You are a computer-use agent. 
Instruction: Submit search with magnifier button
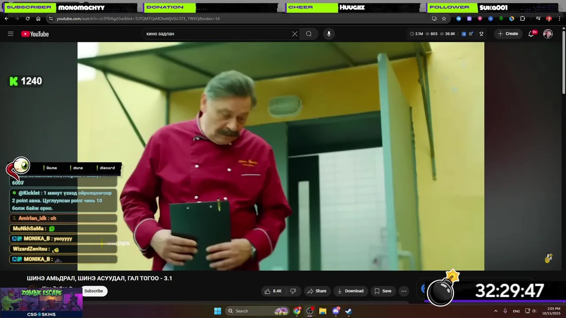click(x=309, y=34)
